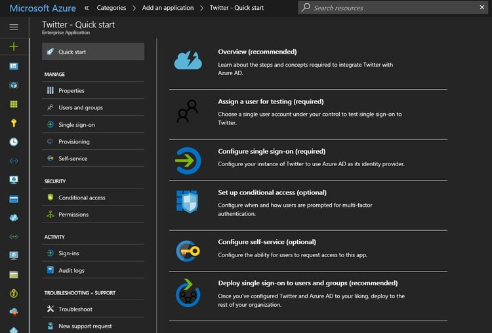Expand breadcrumb with double chevron

pyautogui.click(x=87, y=8)
